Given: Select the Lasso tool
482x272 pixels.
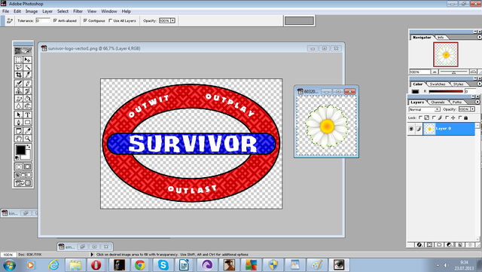Looking at the screenshot, I should coord(19,67).
